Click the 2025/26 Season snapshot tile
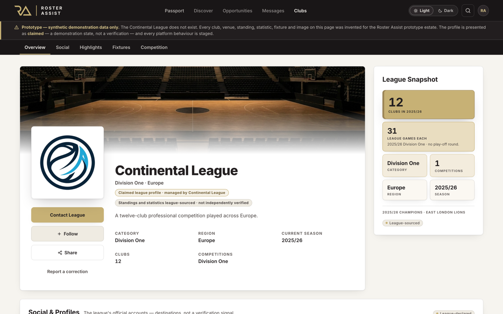Screen dimensions: 503x314 click(x=452, y=190)
